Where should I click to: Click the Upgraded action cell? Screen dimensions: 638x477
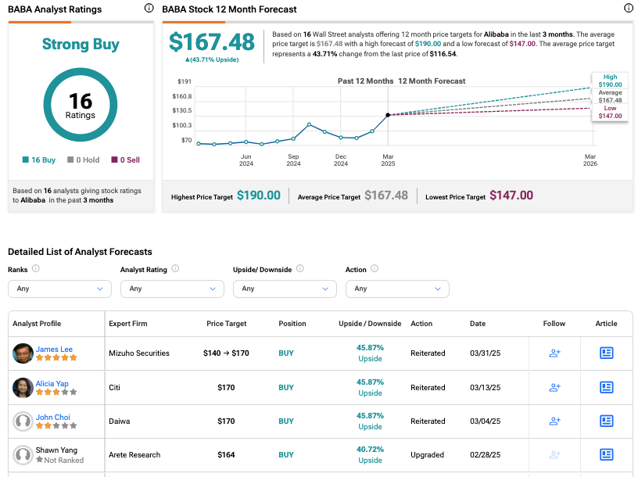[427, 454]
